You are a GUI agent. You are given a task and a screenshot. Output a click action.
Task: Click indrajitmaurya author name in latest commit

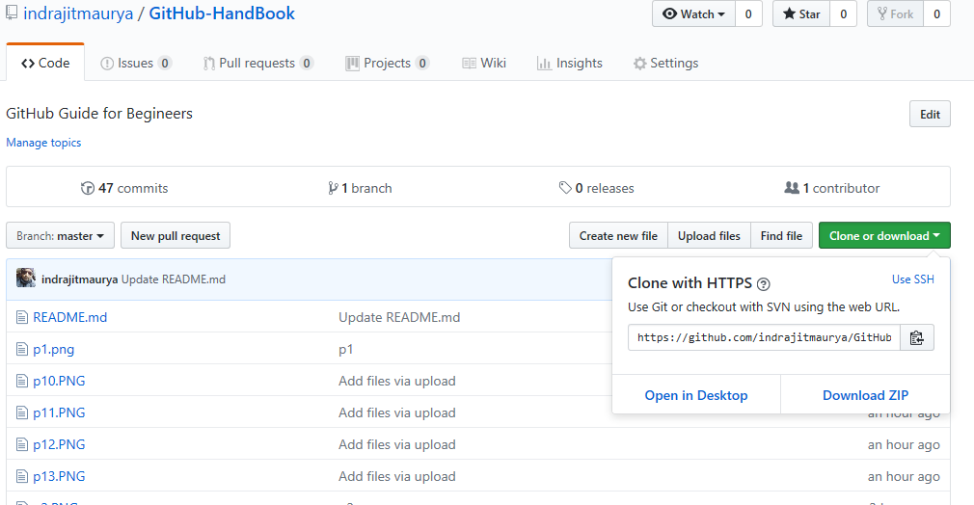pos(79,279)
